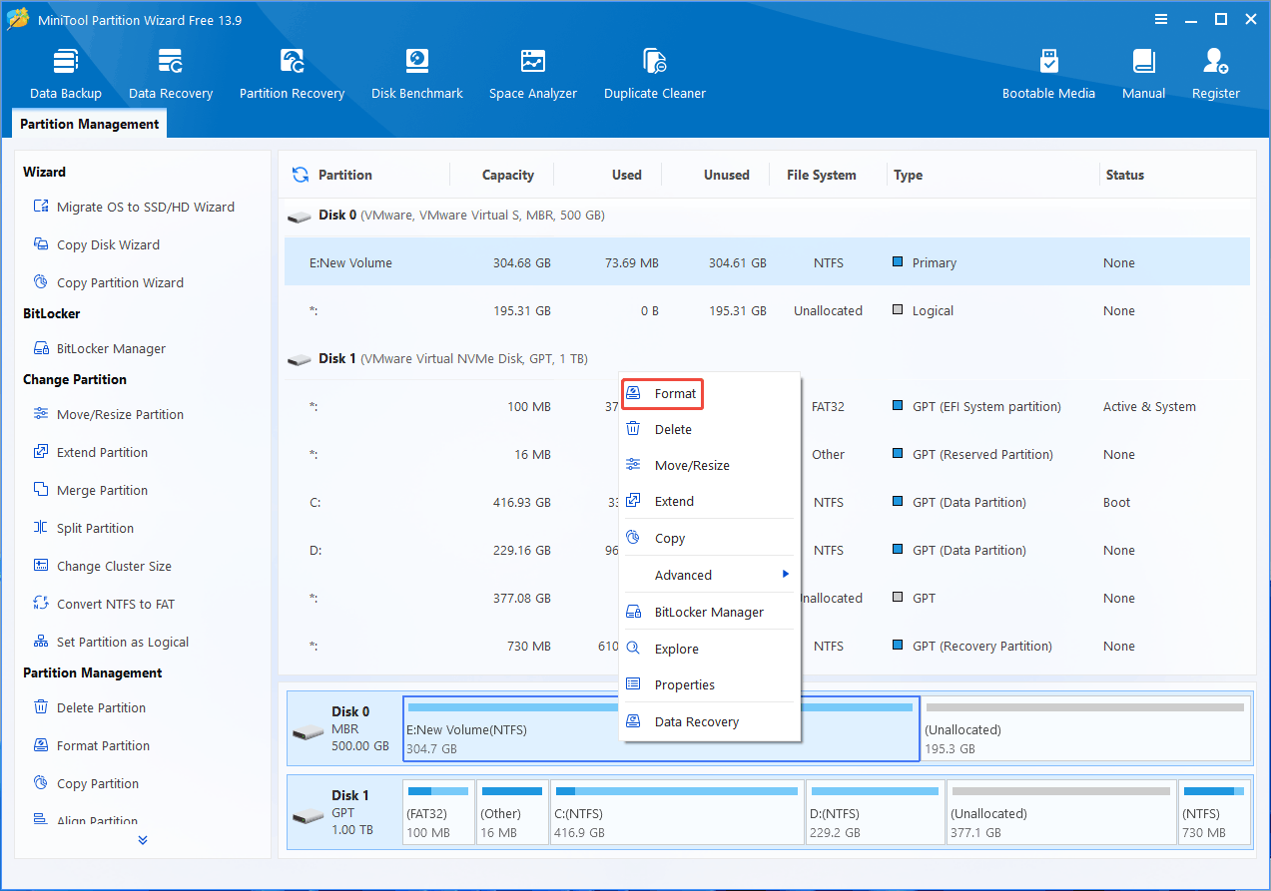Select the E:New Volume partition row

767,262
